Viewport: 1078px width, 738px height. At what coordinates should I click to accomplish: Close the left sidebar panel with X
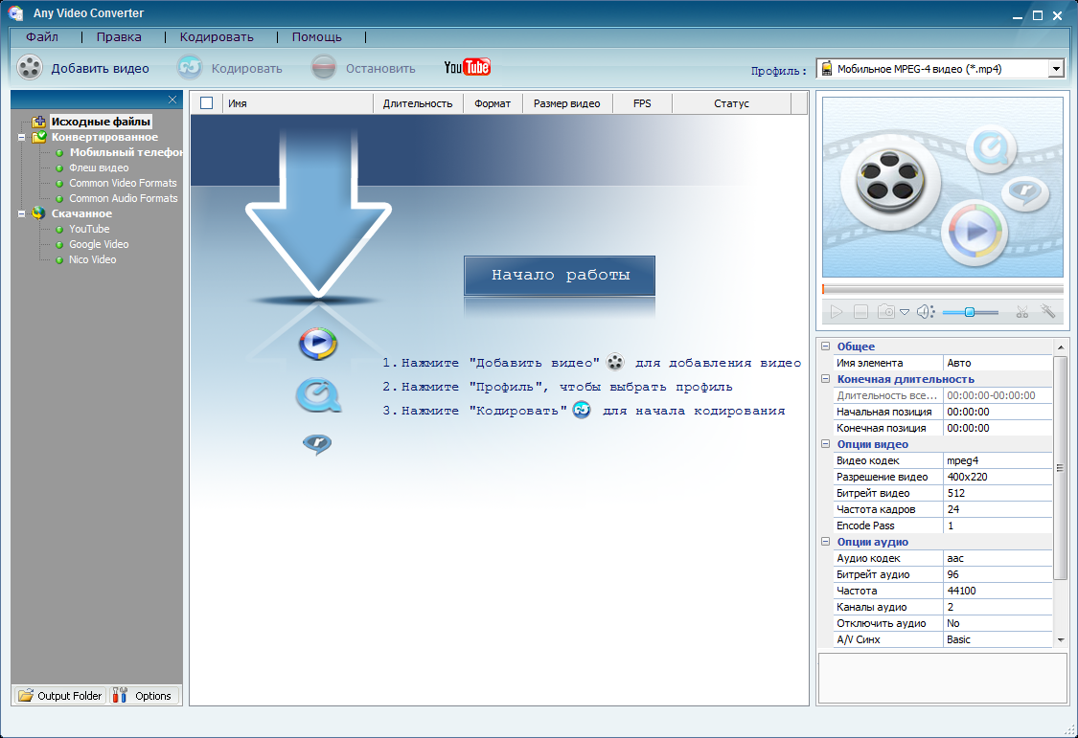click(172, 100)
